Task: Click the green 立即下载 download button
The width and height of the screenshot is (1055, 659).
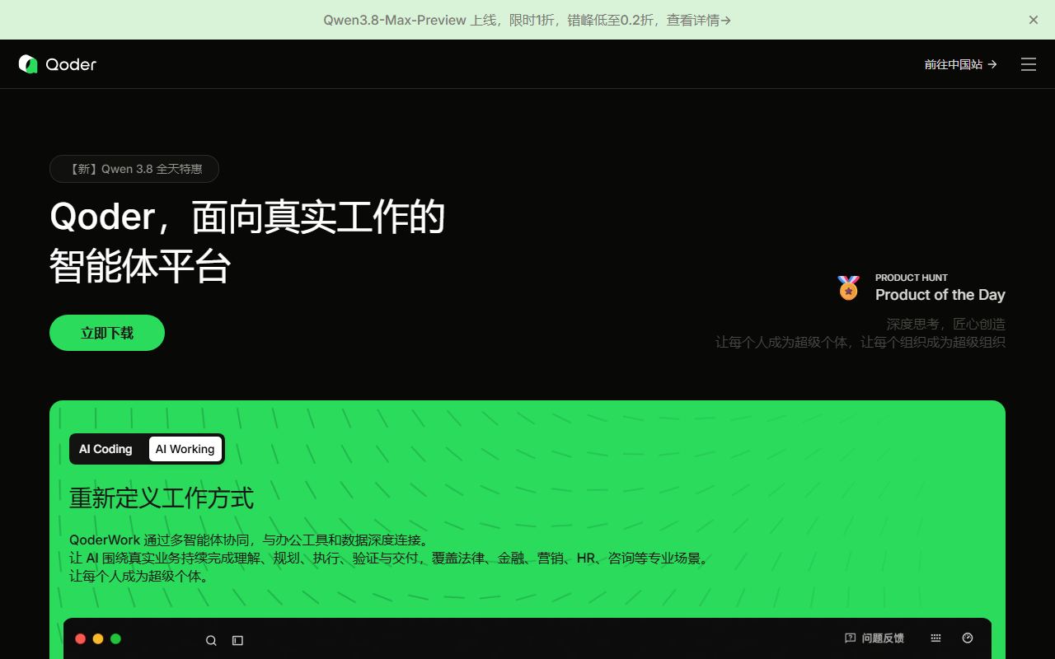Action: [x=107, y=333]
